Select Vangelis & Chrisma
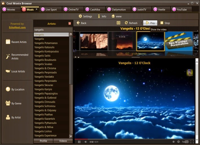Viewport: 200px width, 145px height. [51, 68]
